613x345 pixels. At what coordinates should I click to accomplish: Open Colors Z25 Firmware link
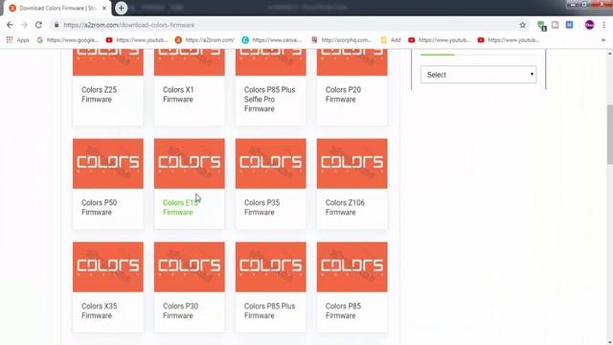[x=100, y=94]
